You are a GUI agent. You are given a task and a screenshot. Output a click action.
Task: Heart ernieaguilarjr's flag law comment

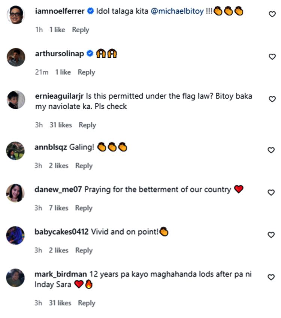click(x=272, y=99)
